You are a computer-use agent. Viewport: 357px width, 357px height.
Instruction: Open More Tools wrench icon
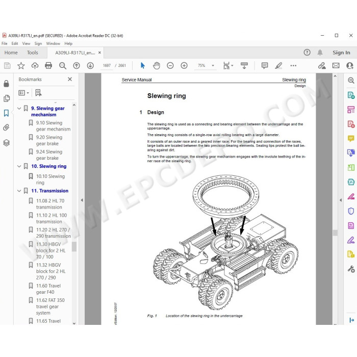[351, 269]
